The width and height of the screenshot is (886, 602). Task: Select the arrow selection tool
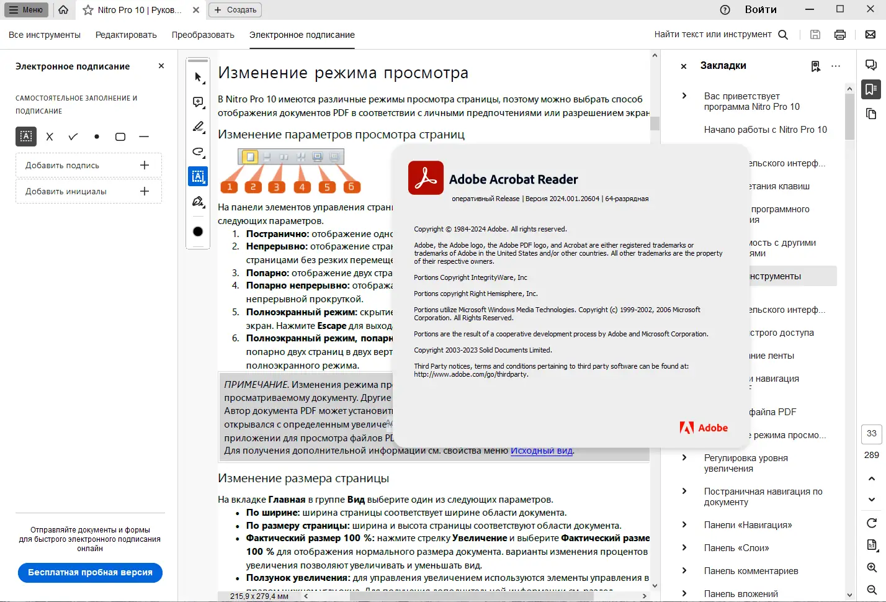(197, 76)
